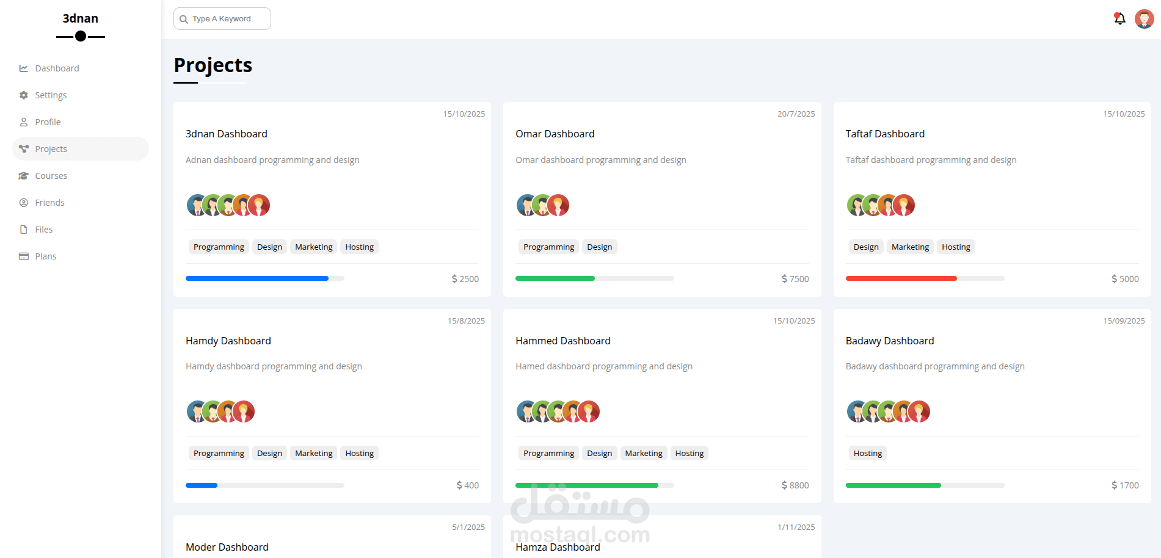Click the Settings gear icon
Viewport: 1161px width, 558px height.
(24, 95)
